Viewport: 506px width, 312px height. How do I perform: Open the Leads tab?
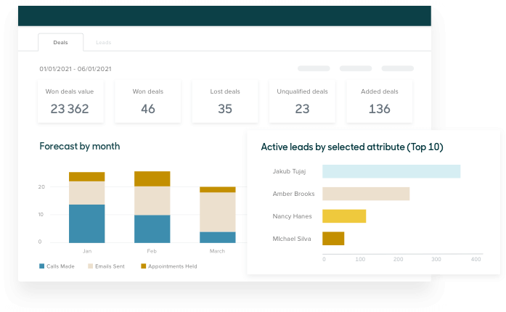point(103,42)
